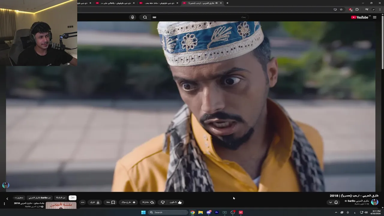This screenshot has width=384, height=216.
Task: Open a new browser tab with plus
Action: point(227,3)
